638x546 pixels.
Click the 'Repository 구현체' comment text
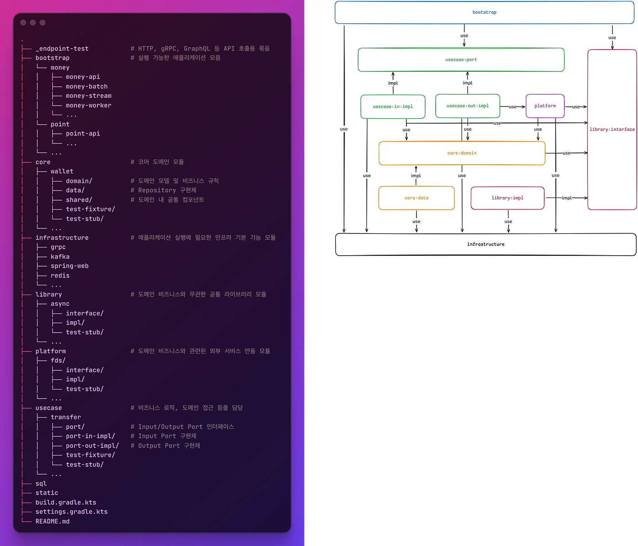click(164, 190)
